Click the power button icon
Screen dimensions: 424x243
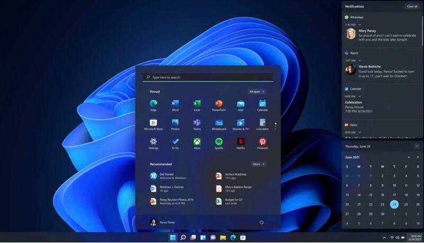[x=261, y=222]
